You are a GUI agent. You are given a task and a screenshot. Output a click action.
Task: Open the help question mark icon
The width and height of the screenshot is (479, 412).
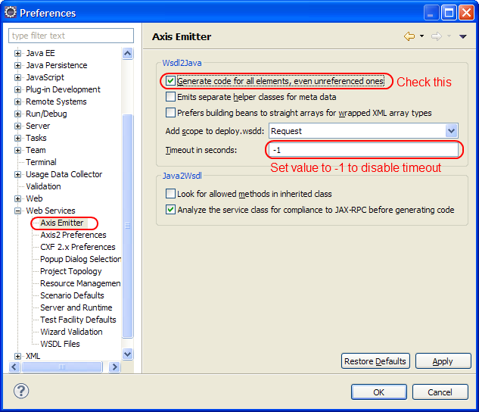(x=21, y=391)
